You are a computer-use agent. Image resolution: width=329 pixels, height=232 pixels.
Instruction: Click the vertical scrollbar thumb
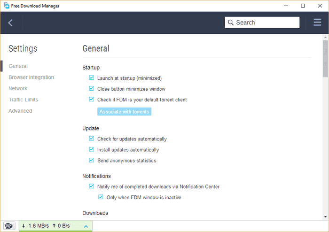(325, 59)
